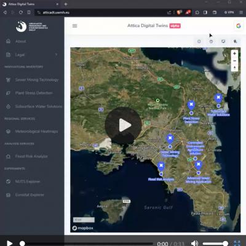Reset map bearing with compass button

point(234,68)
